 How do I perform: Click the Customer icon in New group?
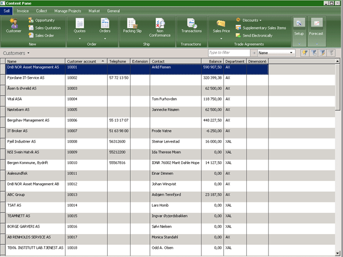pos(14,25)
